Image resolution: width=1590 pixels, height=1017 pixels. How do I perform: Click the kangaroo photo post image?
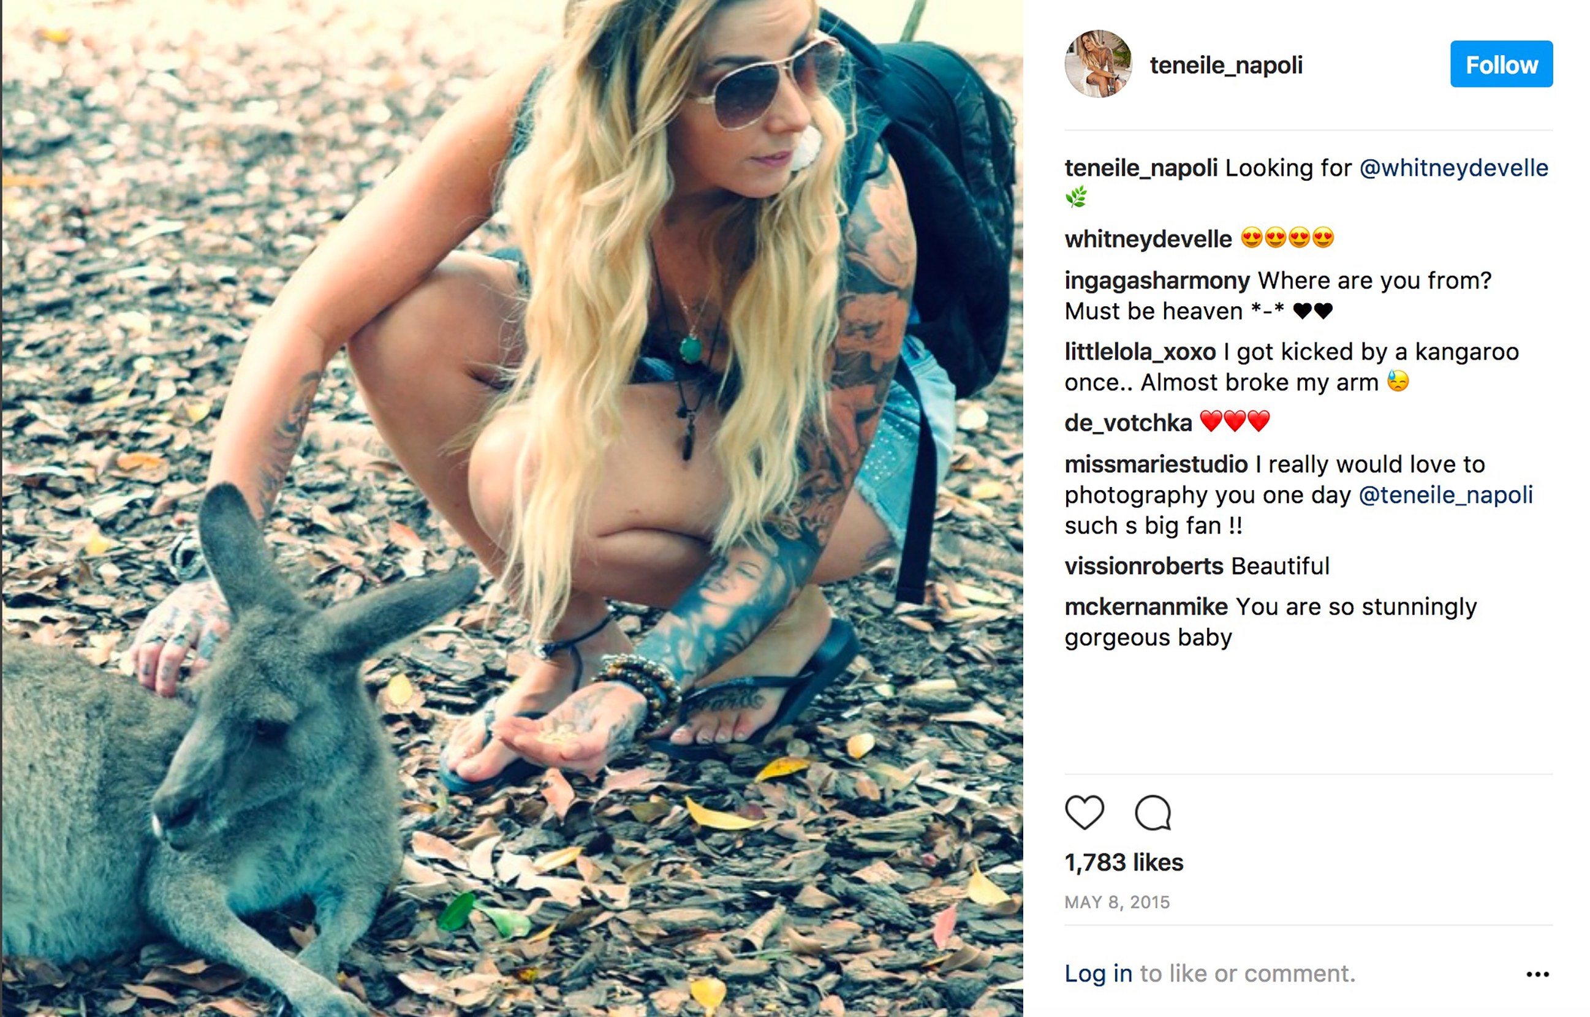(x=512, y=508)
